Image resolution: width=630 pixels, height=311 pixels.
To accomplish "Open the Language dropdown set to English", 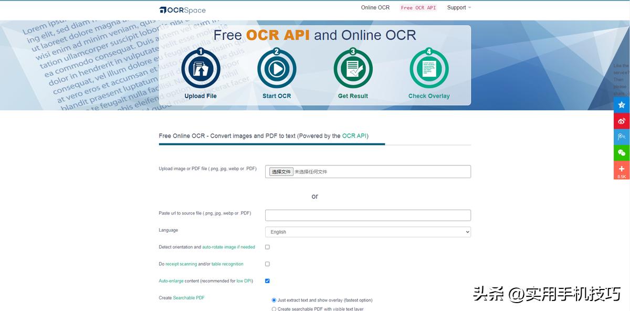I will [368, 232].
